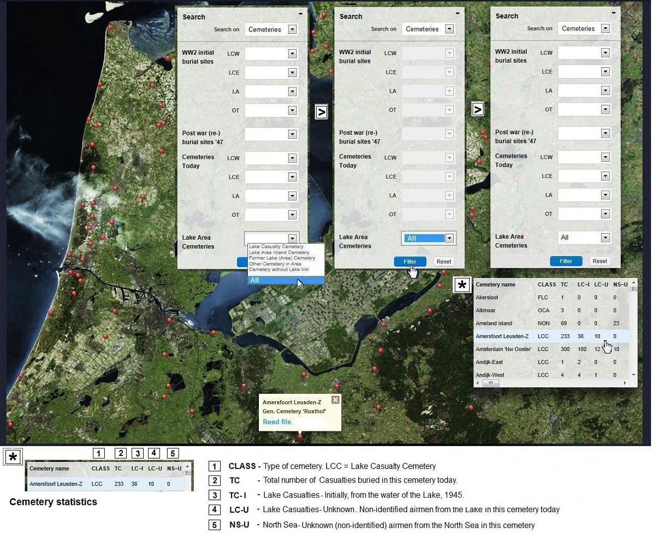
Task: Minimize the right Search panel
Action: pos(614,12)
